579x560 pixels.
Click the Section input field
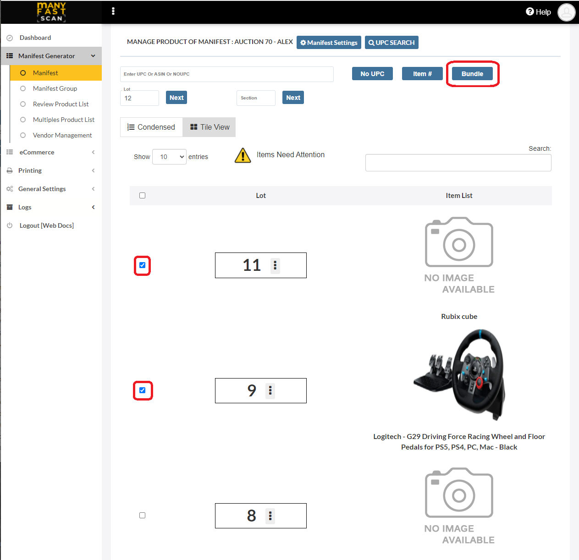(256, 98)
